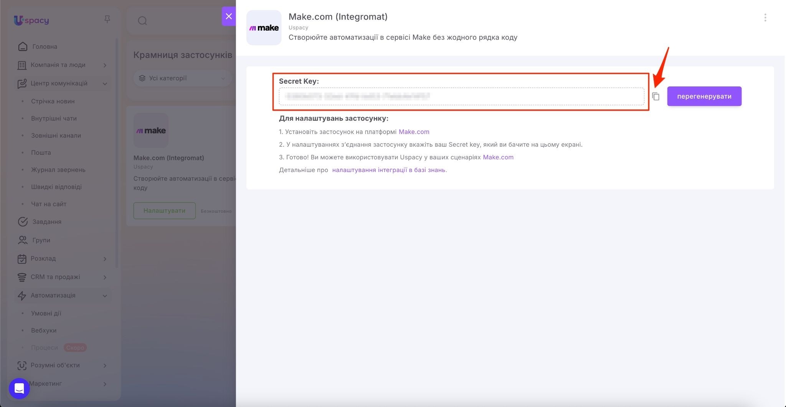Open the three-dot options menu
786x407 pixels.
click(765, 18)
